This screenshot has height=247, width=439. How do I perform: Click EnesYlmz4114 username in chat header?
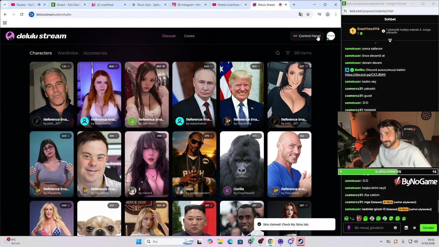[x=368, y=29]
